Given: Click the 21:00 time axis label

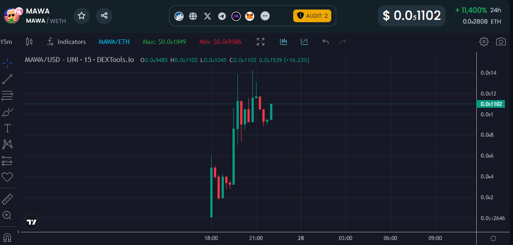Looking at the screenshot, I should pos(256,238).
